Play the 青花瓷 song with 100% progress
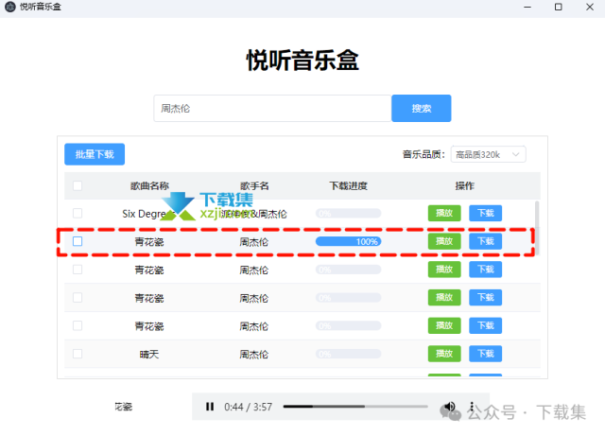Viewport: 605px width, 436px height. (444, 241)
